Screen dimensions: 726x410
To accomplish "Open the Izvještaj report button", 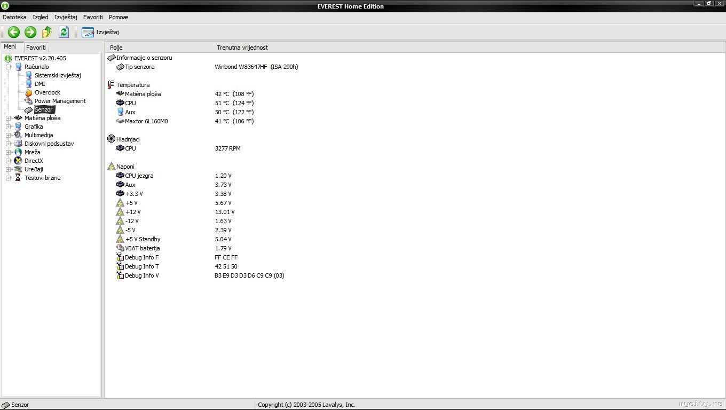I will point(100,32).
